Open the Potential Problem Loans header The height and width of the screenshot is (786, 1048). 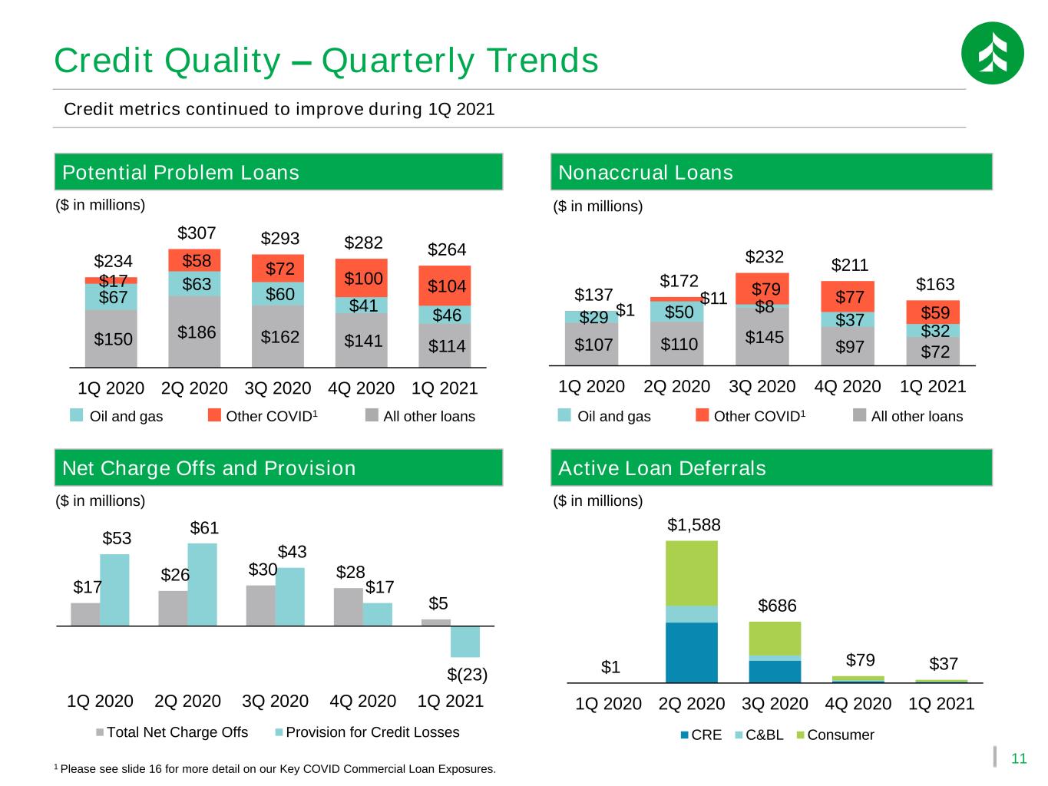(x=279, y=172)
